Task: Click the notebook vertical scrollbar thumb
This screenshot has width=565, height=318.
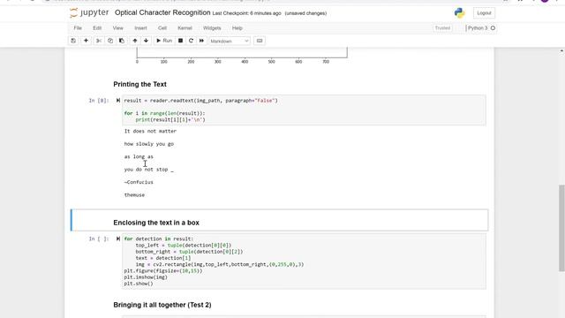Action: 561,228
